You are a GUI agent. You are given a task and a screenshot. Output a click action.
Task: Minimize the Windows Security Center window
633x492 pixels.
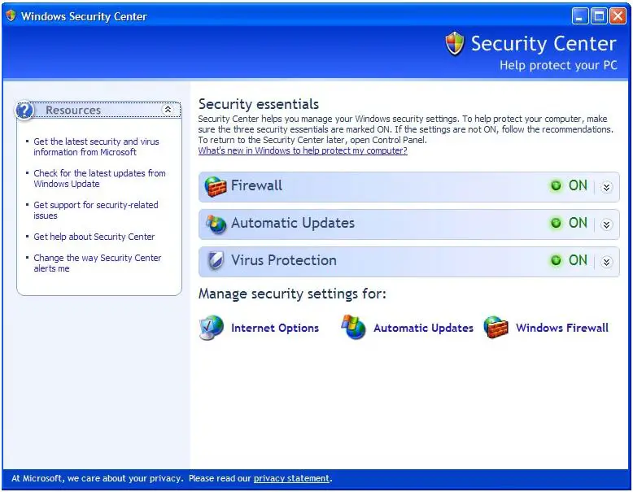580,16
